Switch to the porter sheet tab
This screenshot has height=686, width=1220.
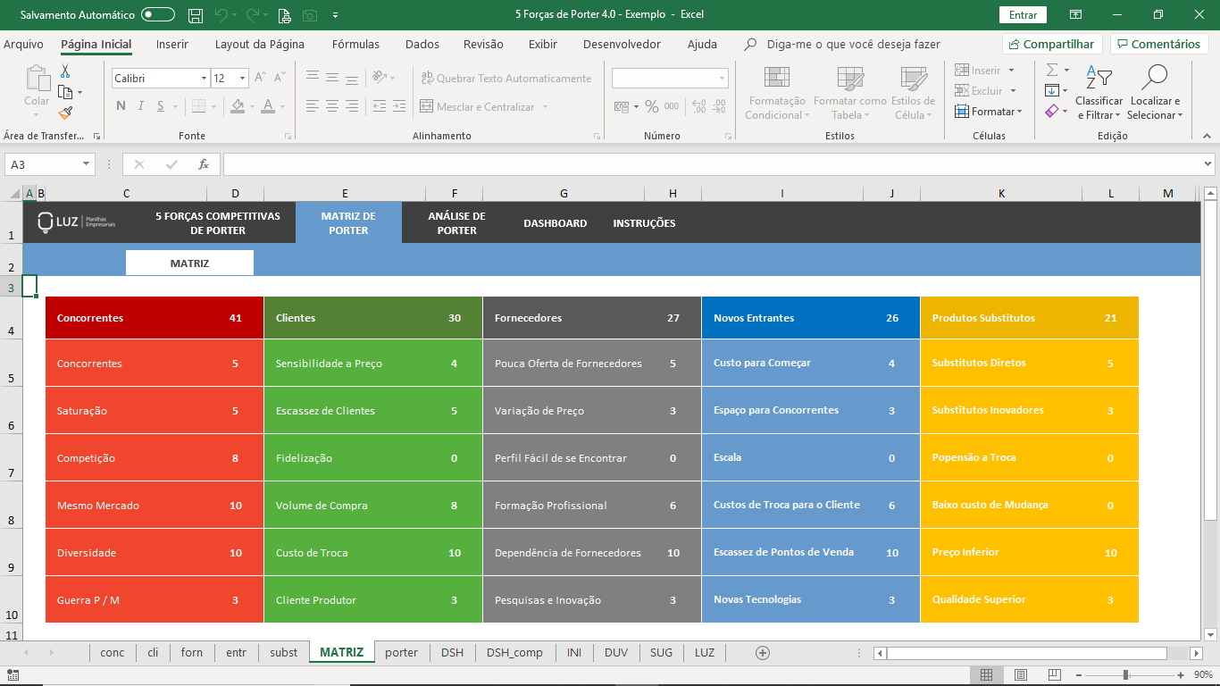(402, 653)
